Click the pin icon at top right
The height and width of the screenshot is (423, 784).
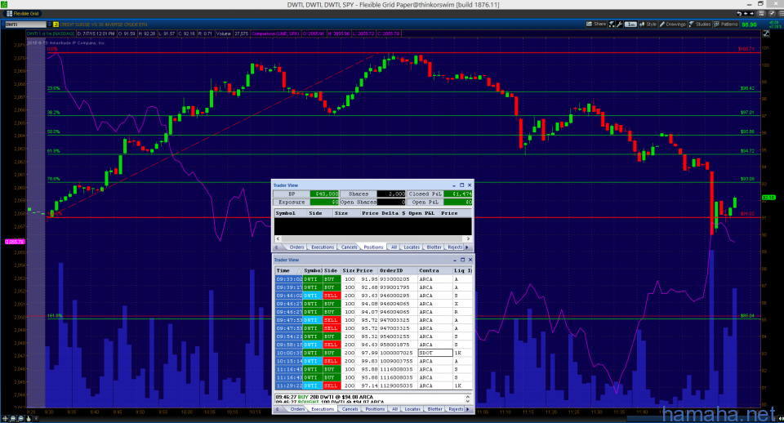(772, 14)
